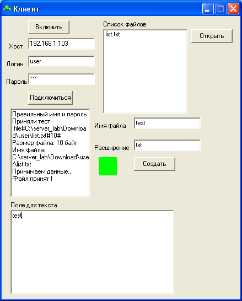Click the Список файлов label
Screen dimensions: 242x301
coord(125,24)
